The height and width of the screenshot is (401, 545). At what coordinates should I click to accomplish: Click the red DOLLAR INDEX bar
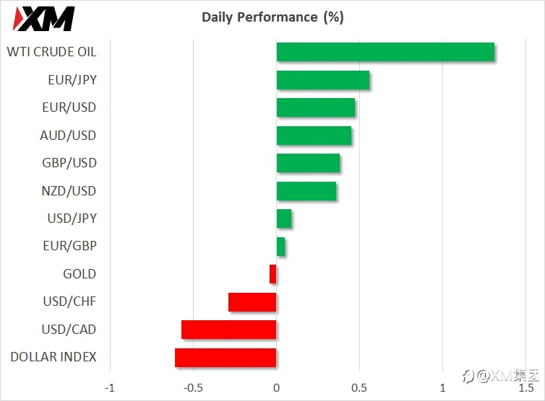click(226, 358)
